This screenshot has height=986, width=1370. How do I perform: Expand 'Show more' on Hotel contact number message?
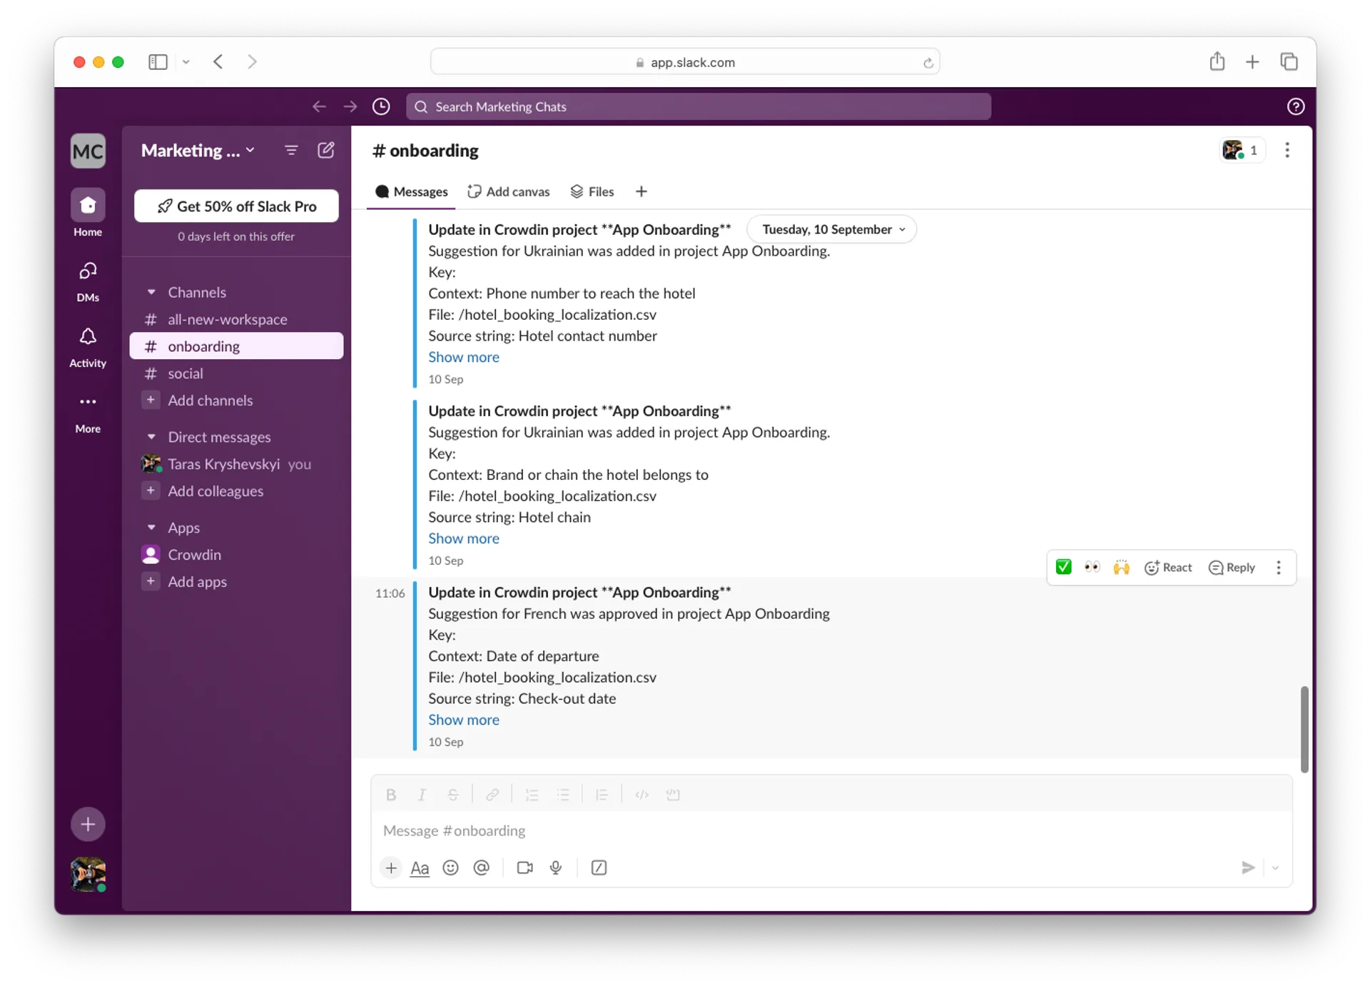point(464,357)
